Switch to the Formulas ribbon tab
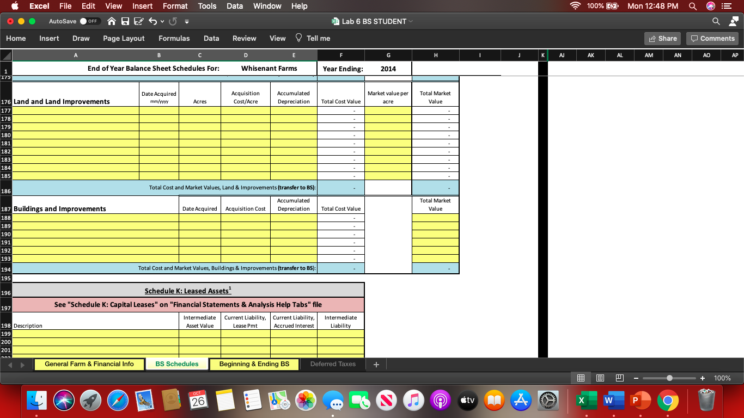Viewport: 744px width, 418px height. pos(174,38)
